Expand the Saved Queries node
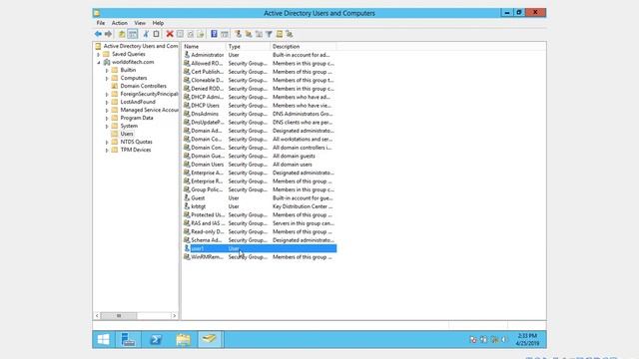This screenshot has height=359, width=639. (x=98, y=54)
